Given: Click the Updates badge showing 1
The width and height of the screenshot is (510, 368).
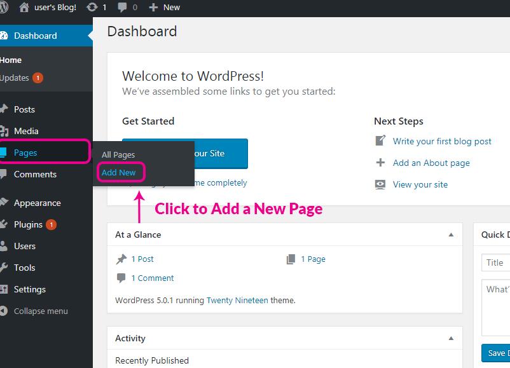Looking at the screenshot, I should coord(38,78).
